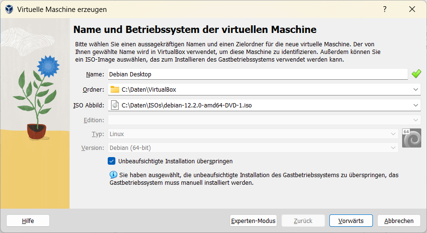This screenshot has height=233, width=427.
Task: Click the title bar help question mark
Action: [384, 9]
